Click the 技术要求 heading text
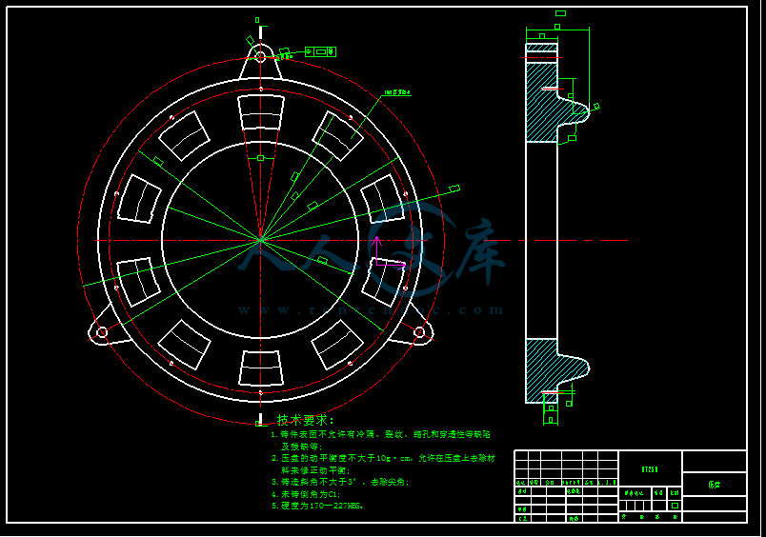The width and height of the screenshot is (766, 537). coord(305,420)
